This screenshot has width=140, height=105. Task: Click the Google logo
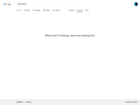7,4
